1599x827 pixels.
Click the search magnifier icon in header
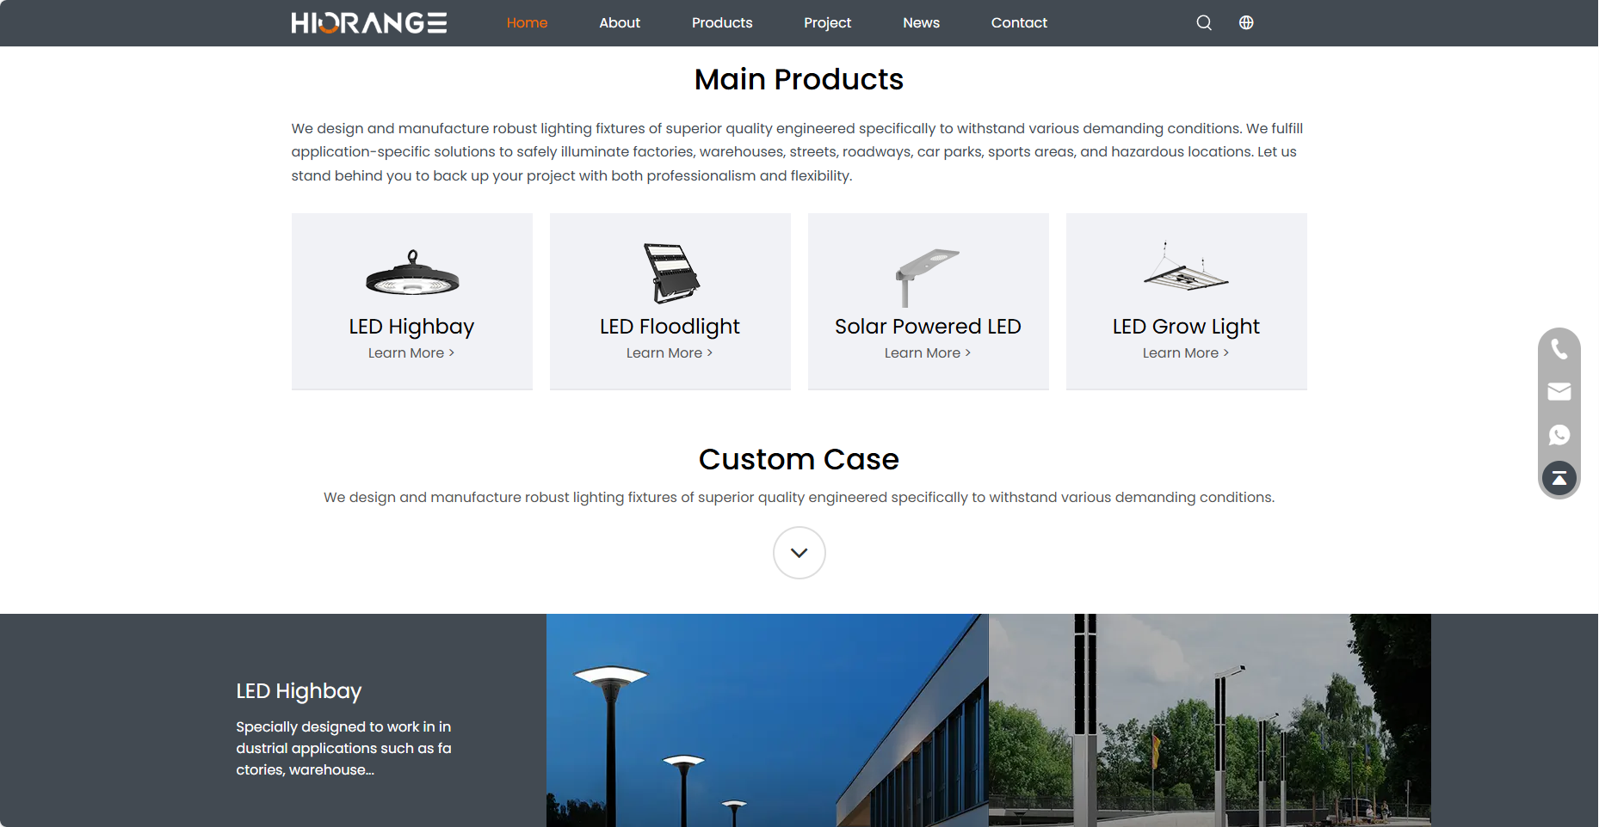pyautogui.click(x=1204, y=23)
